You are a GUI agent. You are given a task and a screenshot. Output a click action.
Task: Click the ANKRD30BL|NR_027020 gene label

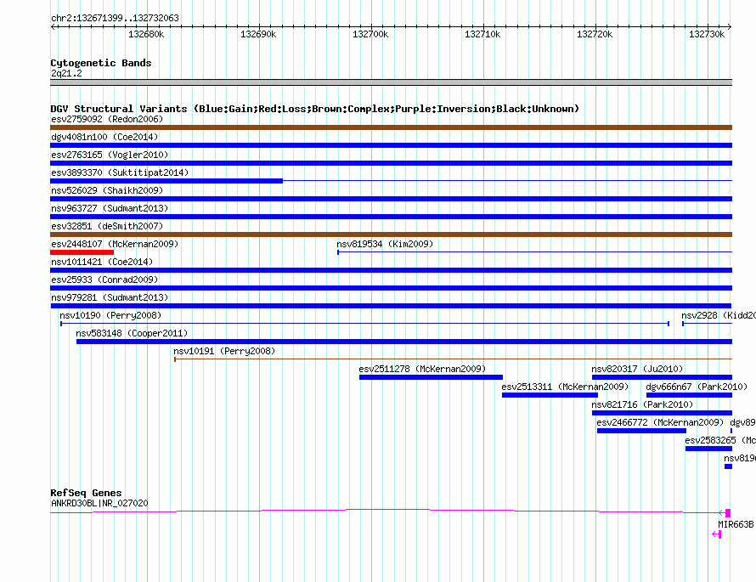[99, 503]
